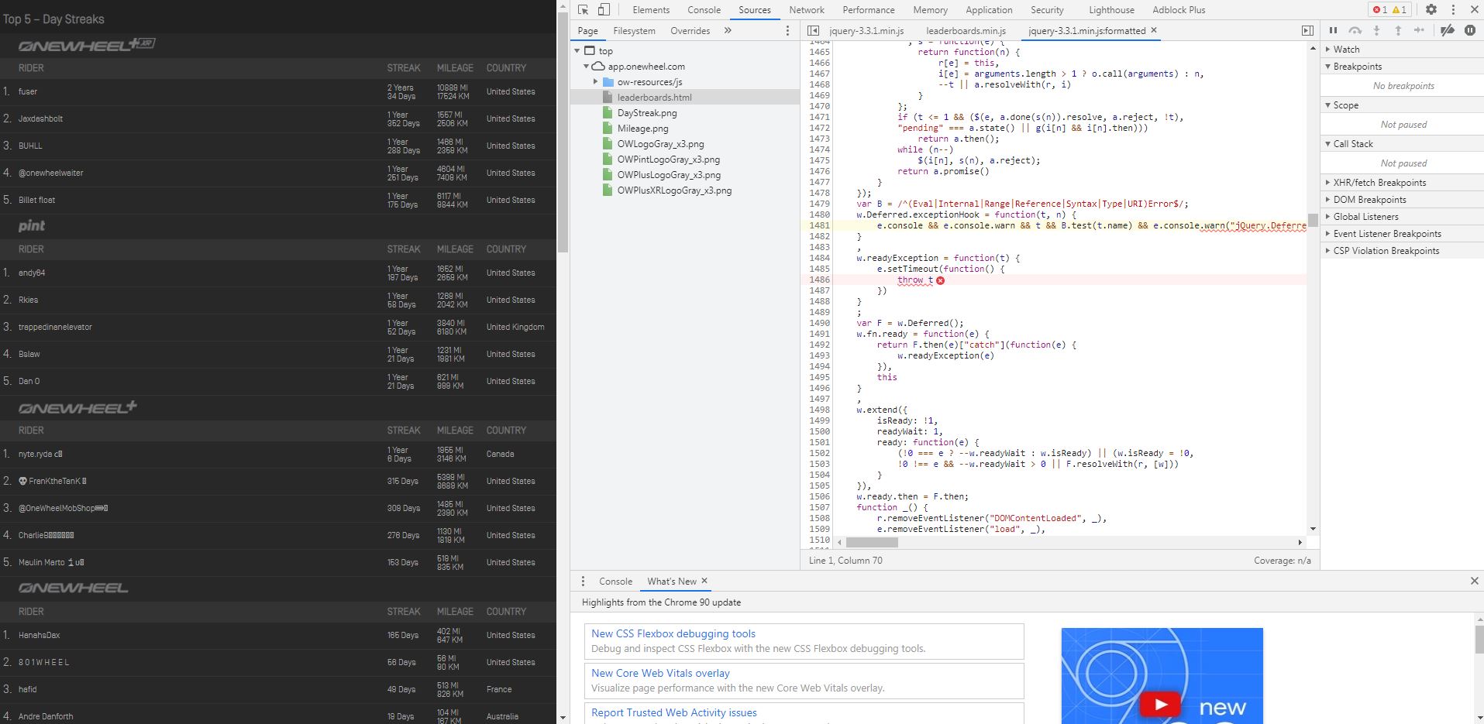Image resolution: width=1484 pixels, height=724 pixels.
Task: Activate the inspect element picker tool
Action: click(x=584, y=10)
